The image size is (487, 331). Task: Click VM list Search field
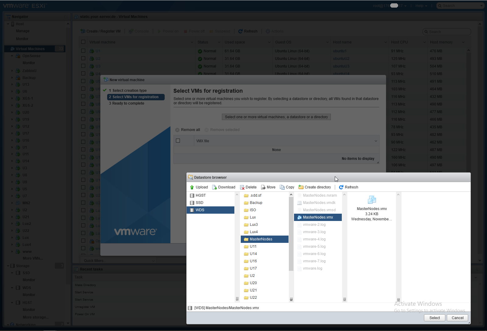tap(447, 32)
